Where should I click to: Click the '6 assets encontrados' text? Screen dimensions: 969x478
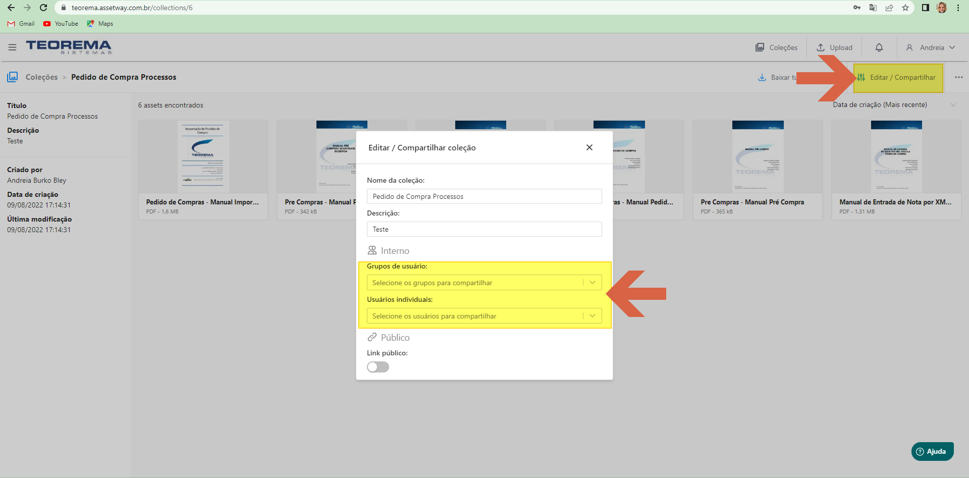click(171, 105)
